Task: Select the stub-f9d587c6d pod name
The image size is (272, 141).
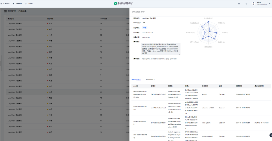Action: pyautogui.click(x=140, y=136)
